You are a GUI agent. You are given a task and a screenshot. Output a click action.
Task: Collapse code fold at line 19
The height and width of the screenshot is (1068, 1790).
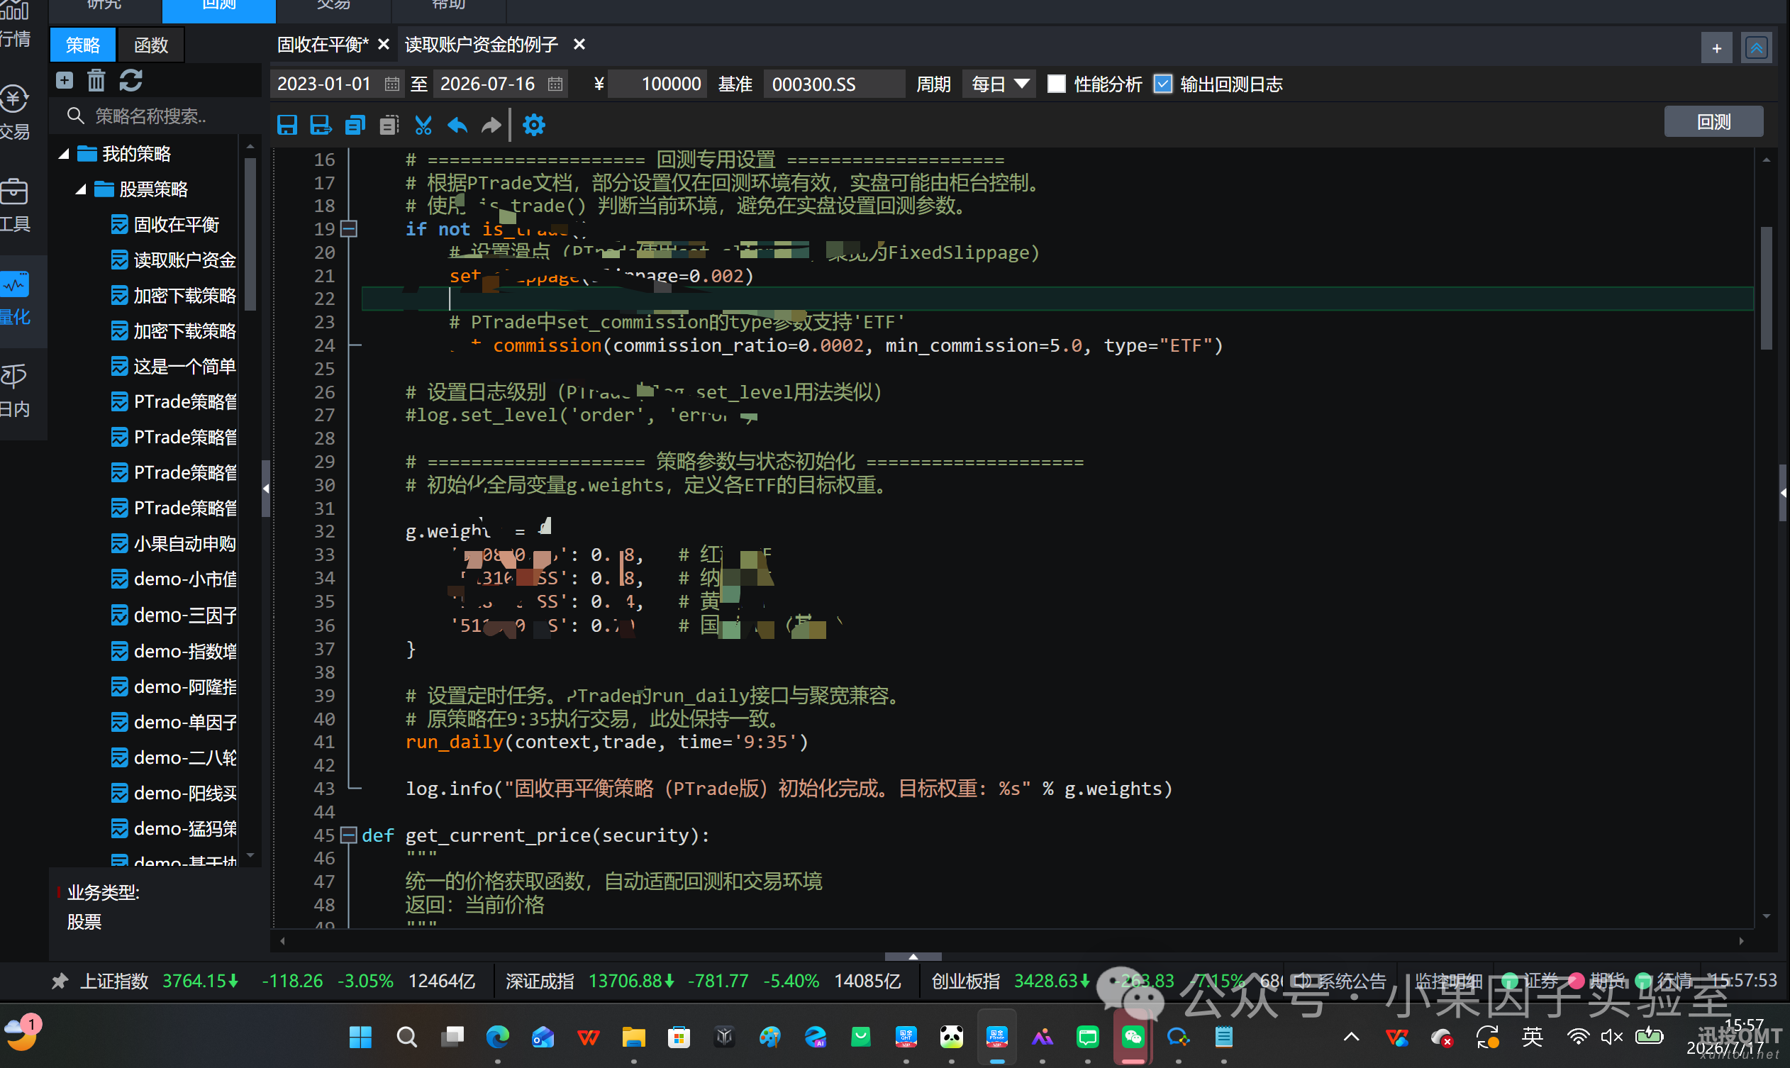[x=349, y=229]
